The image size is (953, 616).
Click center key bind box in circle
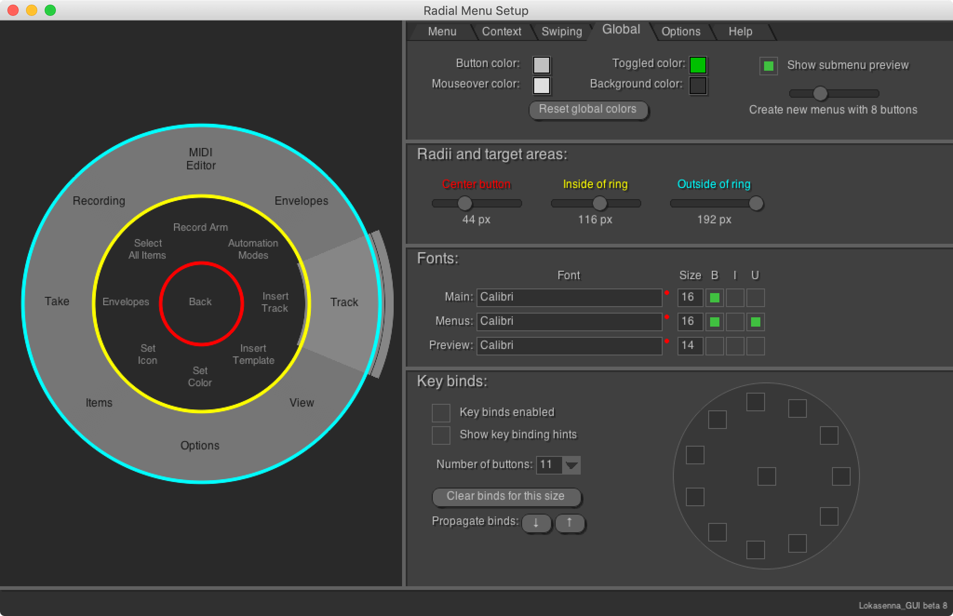pyautogui.click(x=766, y=476)
